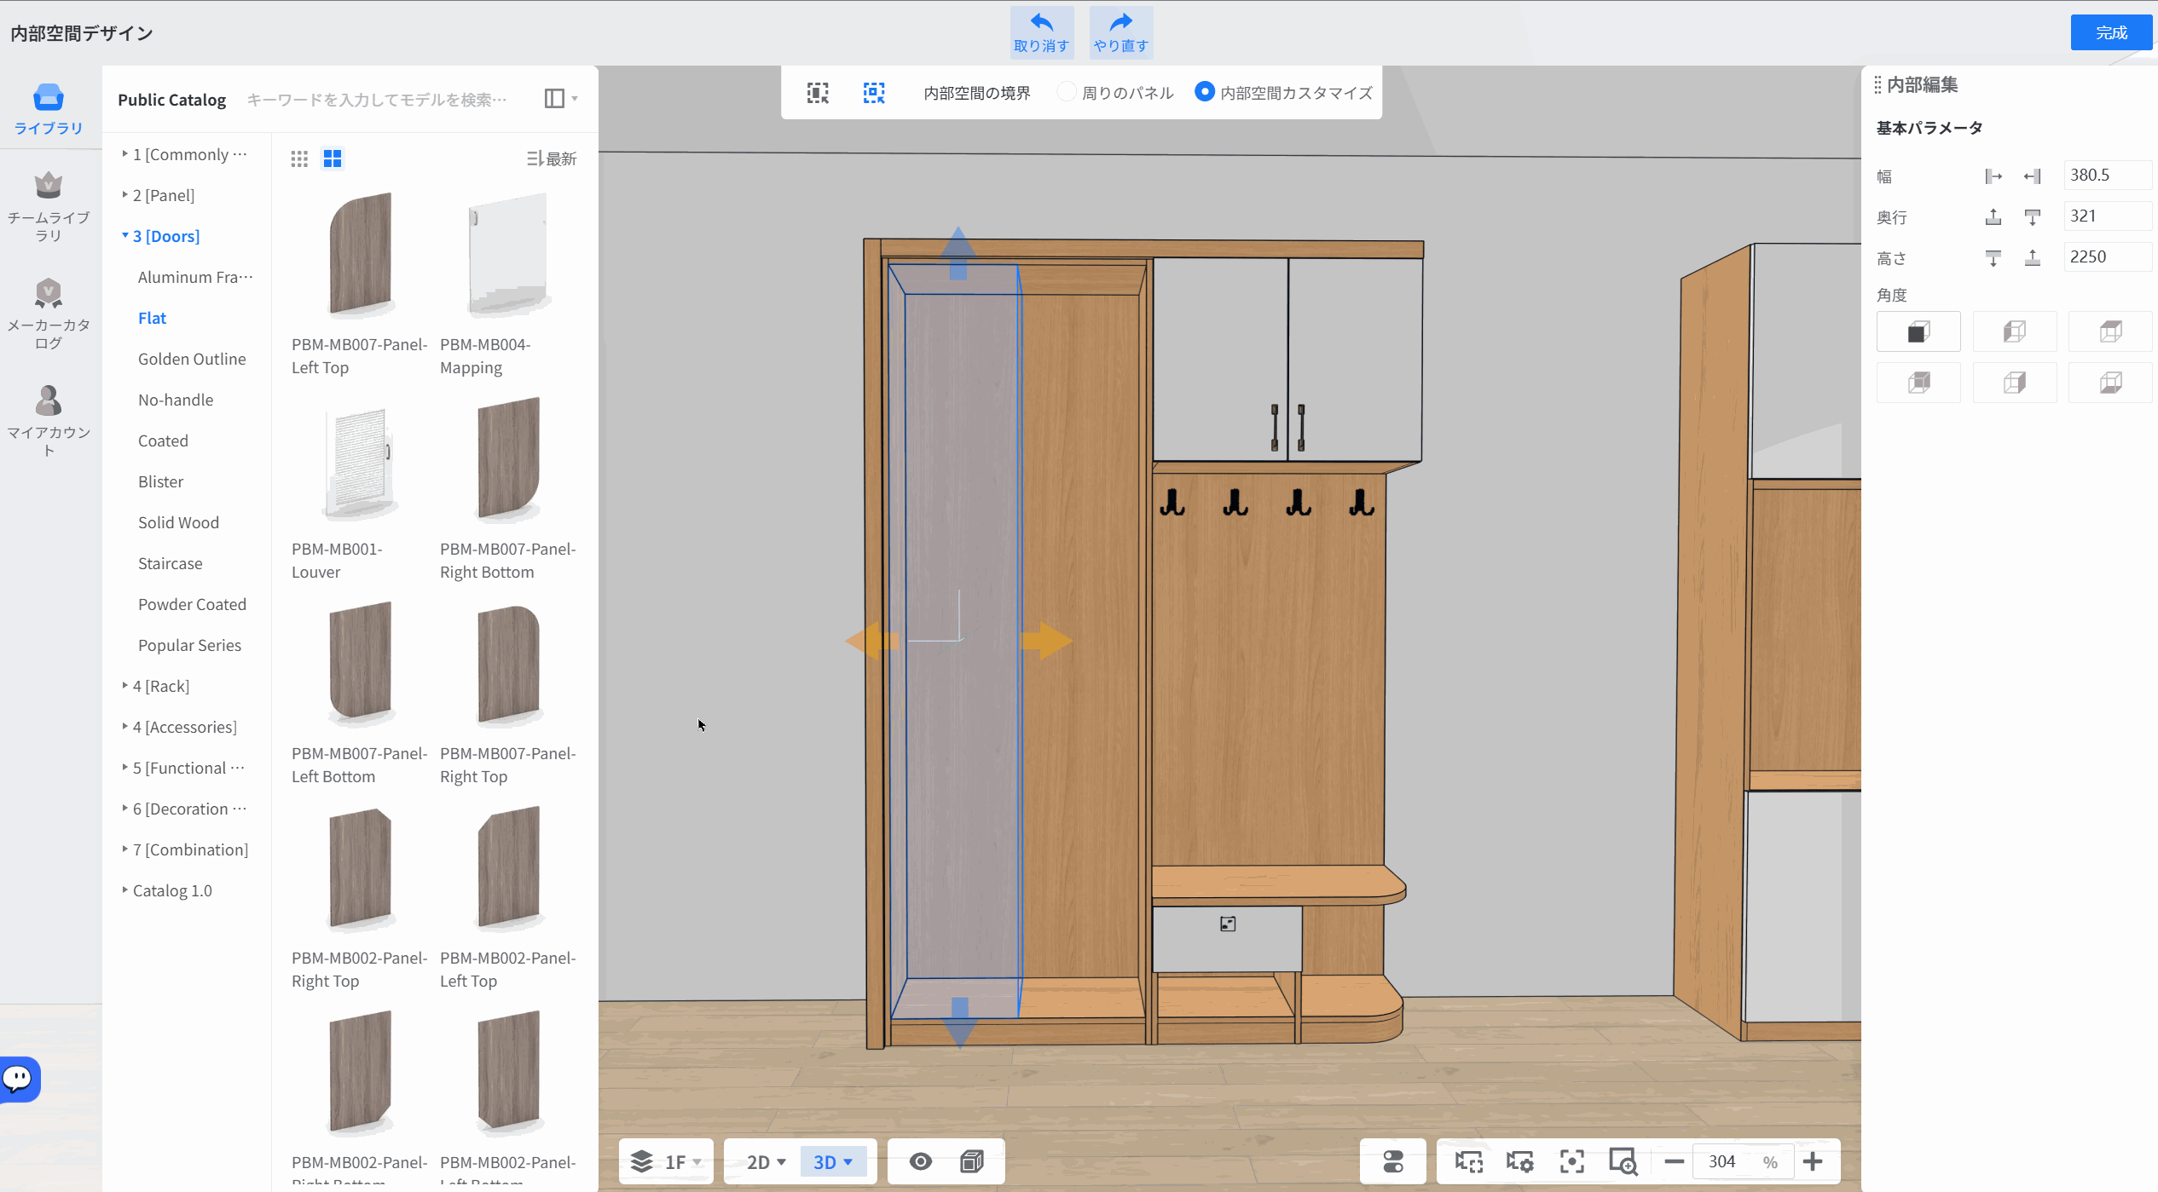Open the 2D view dropdown
This screenshot has height=1192, width=2158.
coord(765,1162)
